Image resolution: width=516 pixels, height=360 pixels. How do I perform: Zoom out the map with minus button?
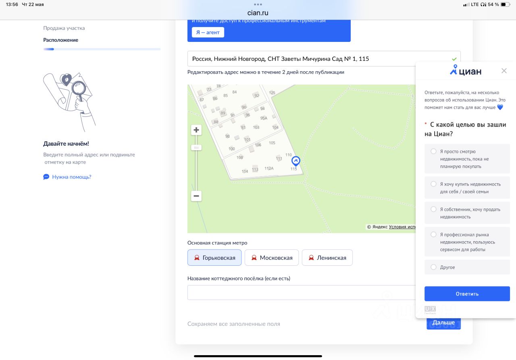(x=196, y=196)
